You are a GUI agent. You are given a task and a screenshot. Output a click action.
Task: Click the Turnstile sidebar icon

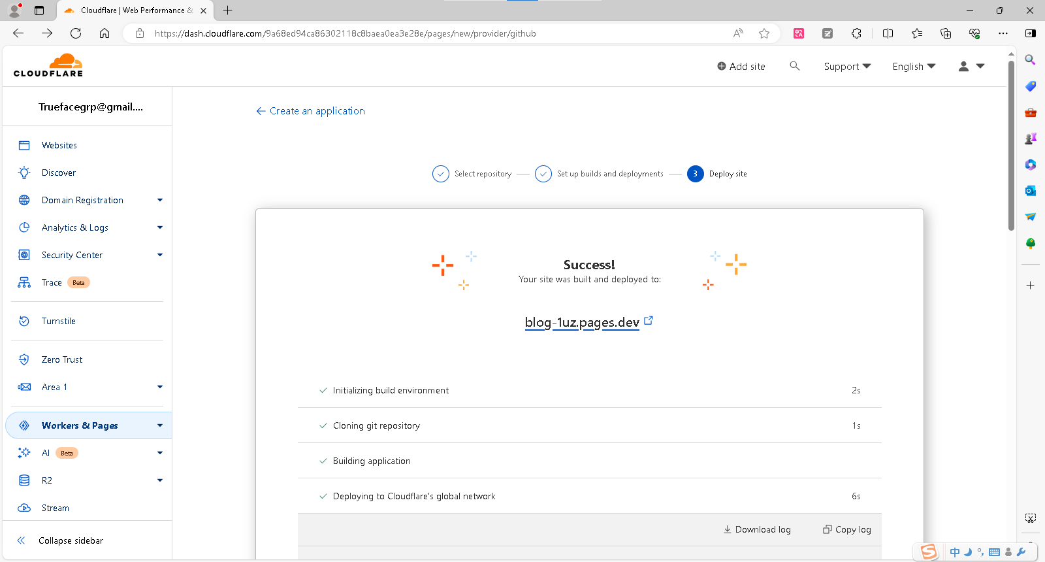pos(24,321)
